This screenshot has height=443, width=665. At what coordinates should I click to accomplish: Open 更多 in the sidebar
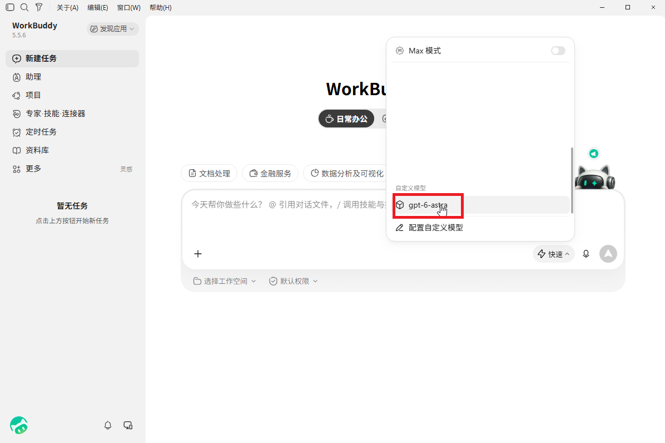coord(72,169)
